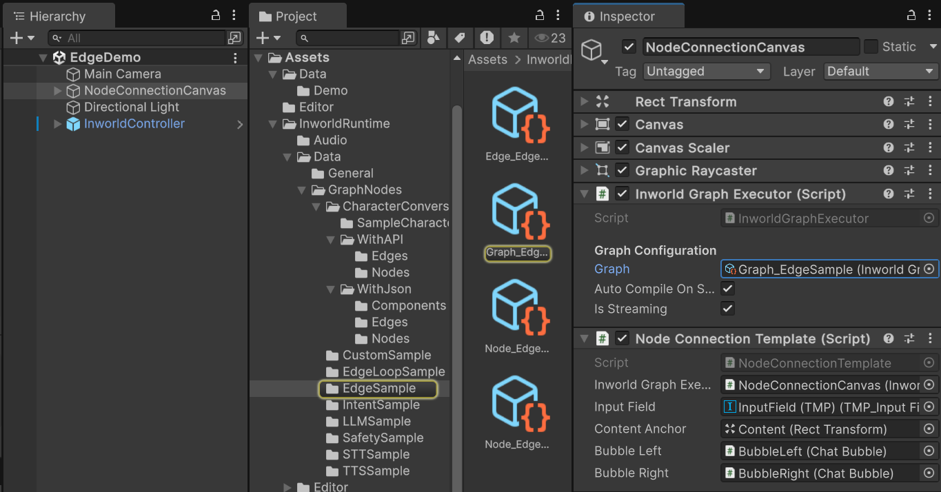Expand the Rect Transform component
The height and width of the screenshot is (492, 941).
coord(584,102)
